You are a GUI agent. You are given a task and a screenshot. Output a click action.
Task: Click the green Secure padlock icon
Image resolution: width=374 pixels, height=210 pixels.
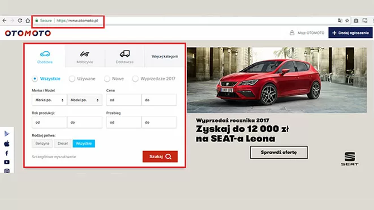(x=36, y=21)
